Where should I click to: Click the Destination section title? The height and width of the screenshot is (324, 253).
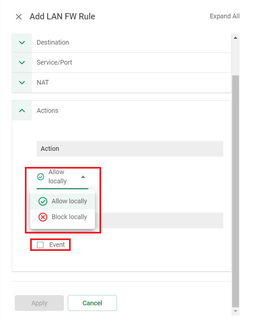(x=53, y=43)
